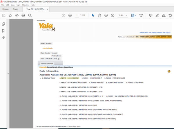The height and width of the screenshot is (129, 174).
Task: Open P19554 Floor Plates and Covers
Action: (x=73, y=83)
